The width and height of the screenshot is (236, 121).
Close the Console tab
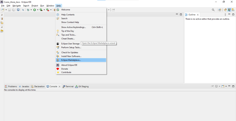(x=60, y=87)
